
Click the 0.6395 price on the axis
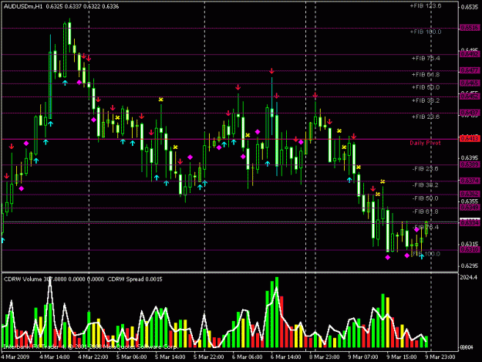click(x=470, y=157)
